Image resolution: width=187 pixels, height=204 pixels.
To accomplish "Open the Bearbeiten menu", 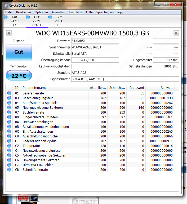I will (x=24, y=12).
